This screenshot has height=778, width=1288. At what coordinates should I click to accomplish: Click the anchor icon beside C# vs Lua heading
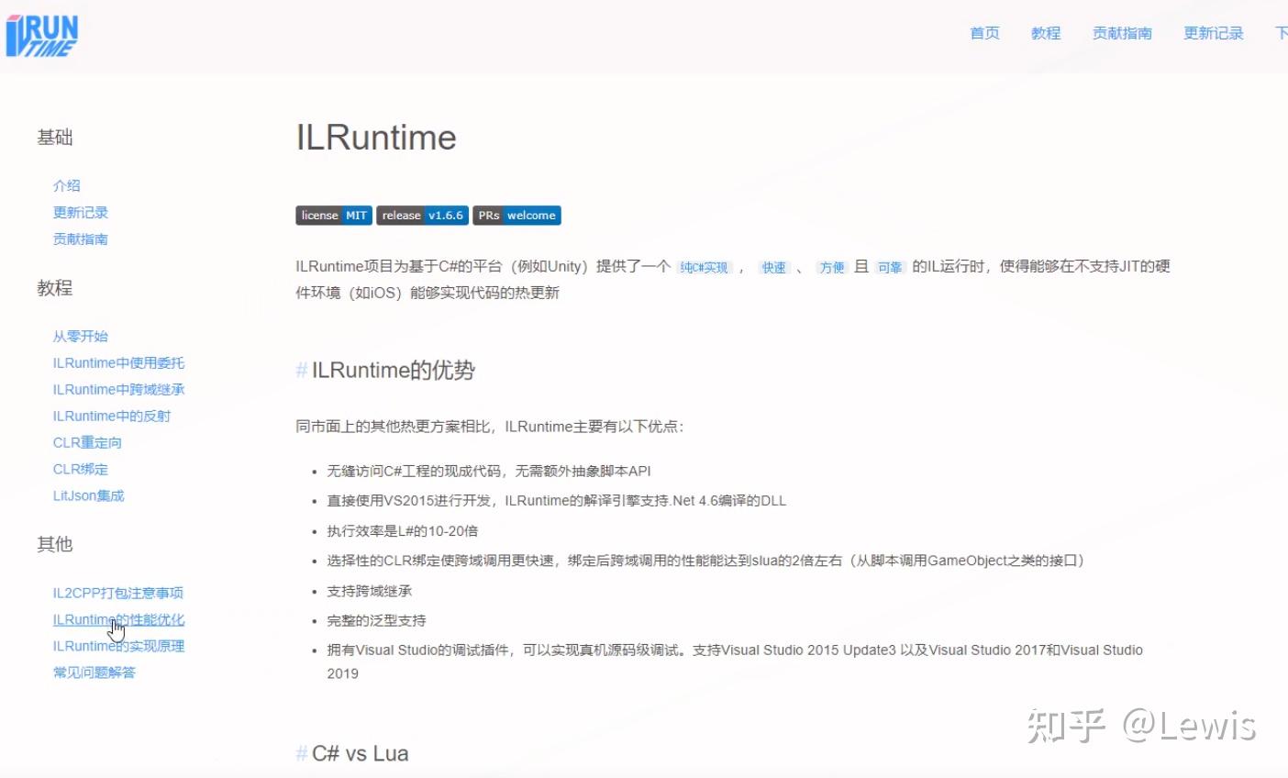tap(300, 753)
